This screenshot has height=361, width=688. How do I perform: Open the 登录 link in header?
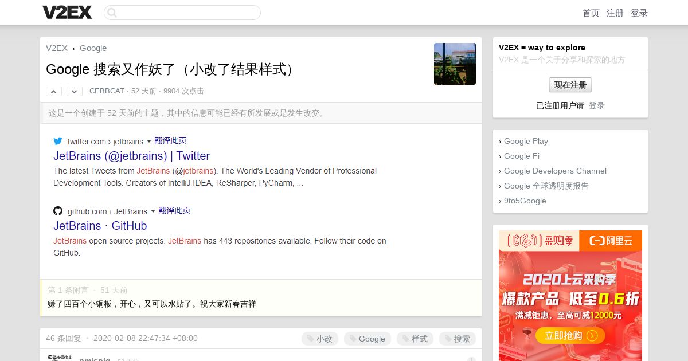[x=639, y=13]
